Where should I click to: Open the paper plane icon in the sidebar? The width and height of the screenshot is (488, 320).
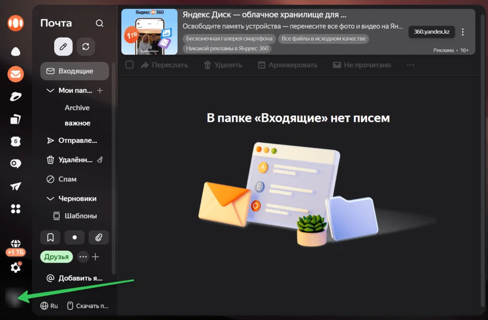16,186
